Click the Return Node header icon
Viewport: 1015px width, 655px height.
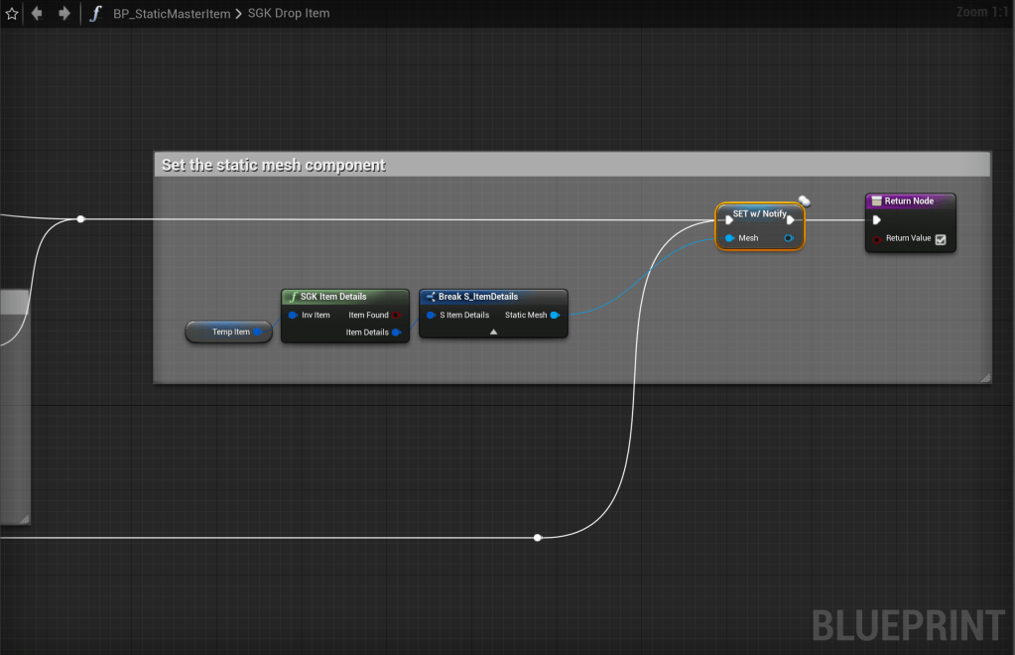(876, 200)
